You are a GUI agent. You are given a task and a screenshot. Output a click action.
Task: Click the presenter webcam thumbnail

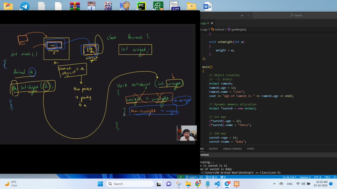[187, 133]
